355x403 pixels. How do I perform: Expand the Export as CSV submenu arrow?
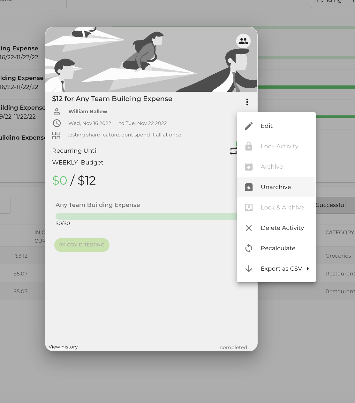(x=308, y=269)
